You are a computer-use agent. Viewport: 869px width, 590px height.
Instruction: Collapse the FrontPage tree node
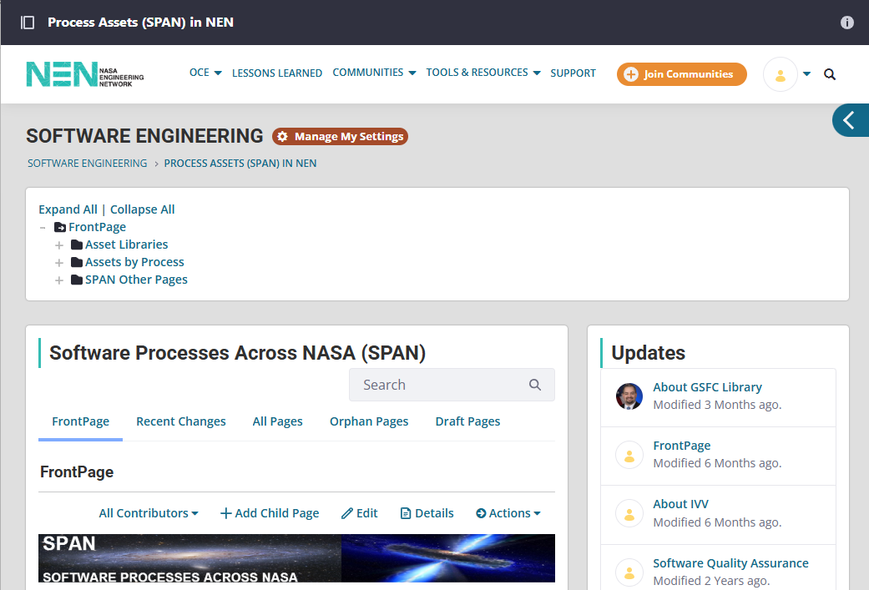[43, 228]
